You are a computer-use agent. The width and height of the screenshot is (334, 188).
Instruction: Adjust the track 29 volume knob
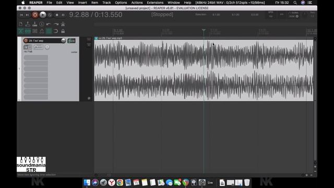[x=63, y=41]
